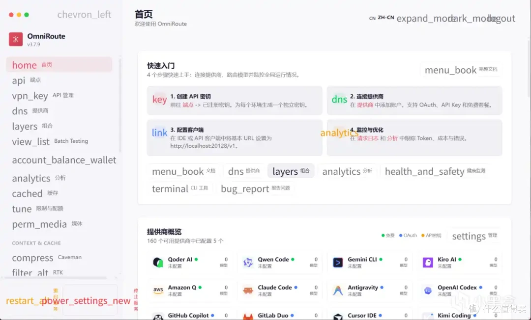The height and width of the screenshot is (320, 531).
Task: Open vpn_key API 管理 sidebar item
Action: (59, 96)
